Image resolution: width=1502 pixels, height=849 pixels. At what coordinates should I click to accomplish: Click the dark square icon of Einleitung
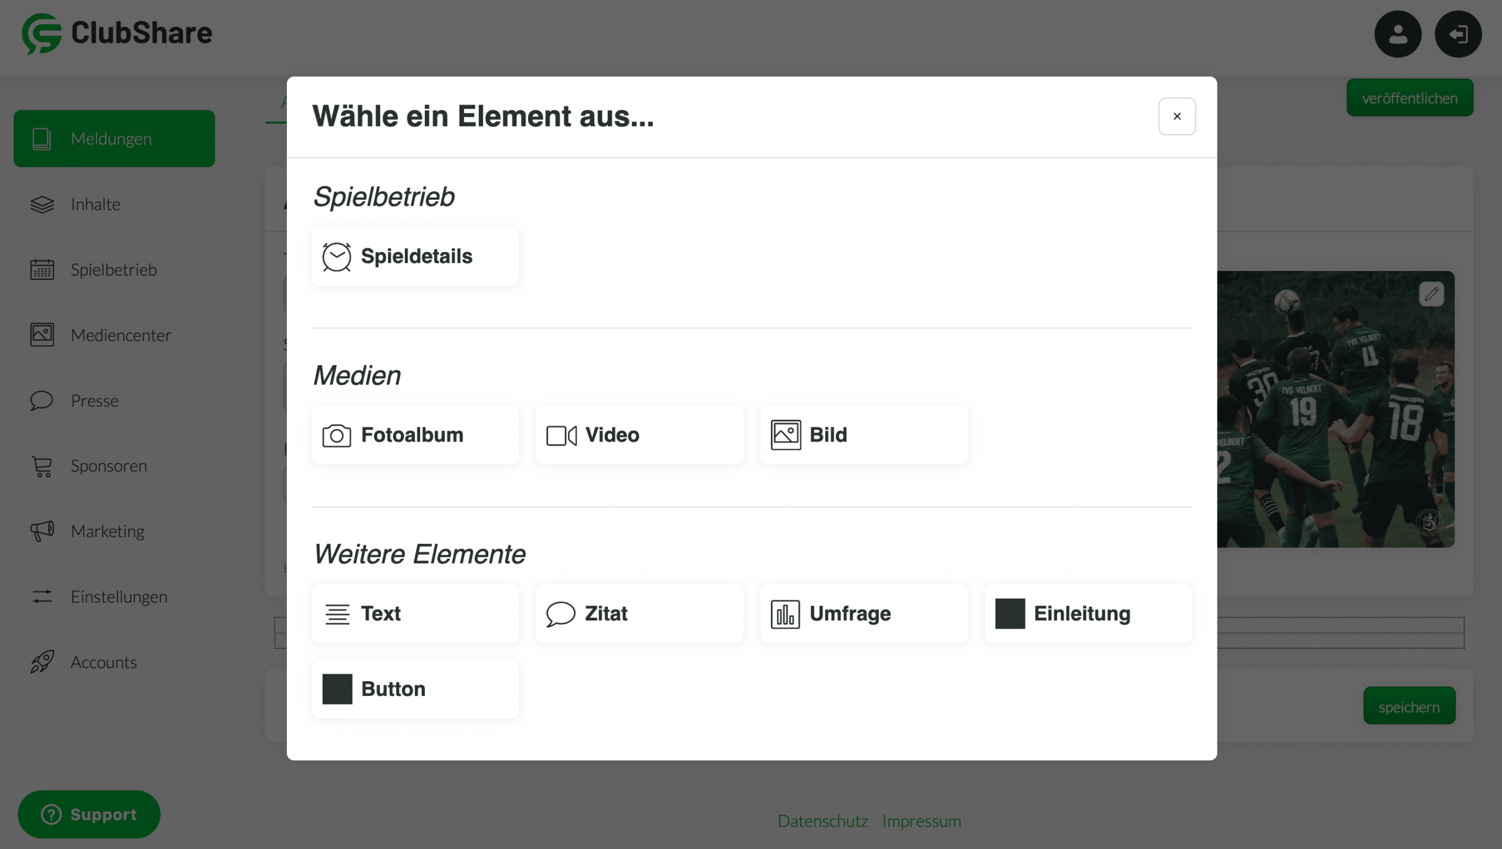click(x=1010, y=614)
